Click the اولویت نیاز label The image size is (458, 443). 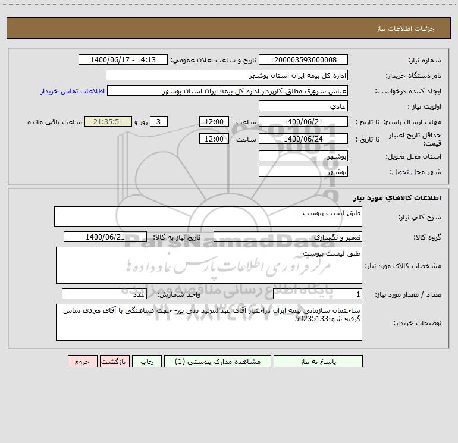click(x=425, y=106)
